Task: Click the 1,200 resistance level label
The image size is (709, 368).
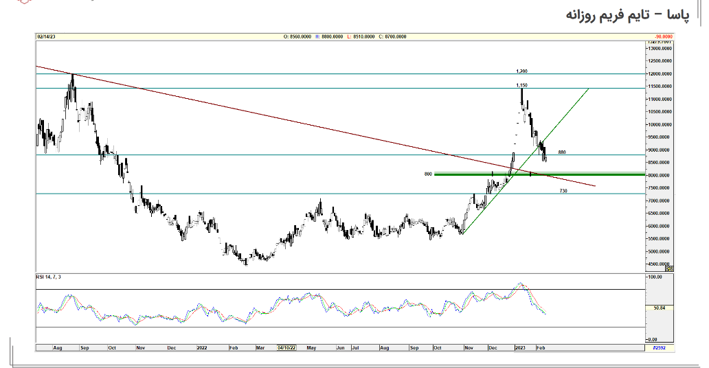Action: (521, 71)
